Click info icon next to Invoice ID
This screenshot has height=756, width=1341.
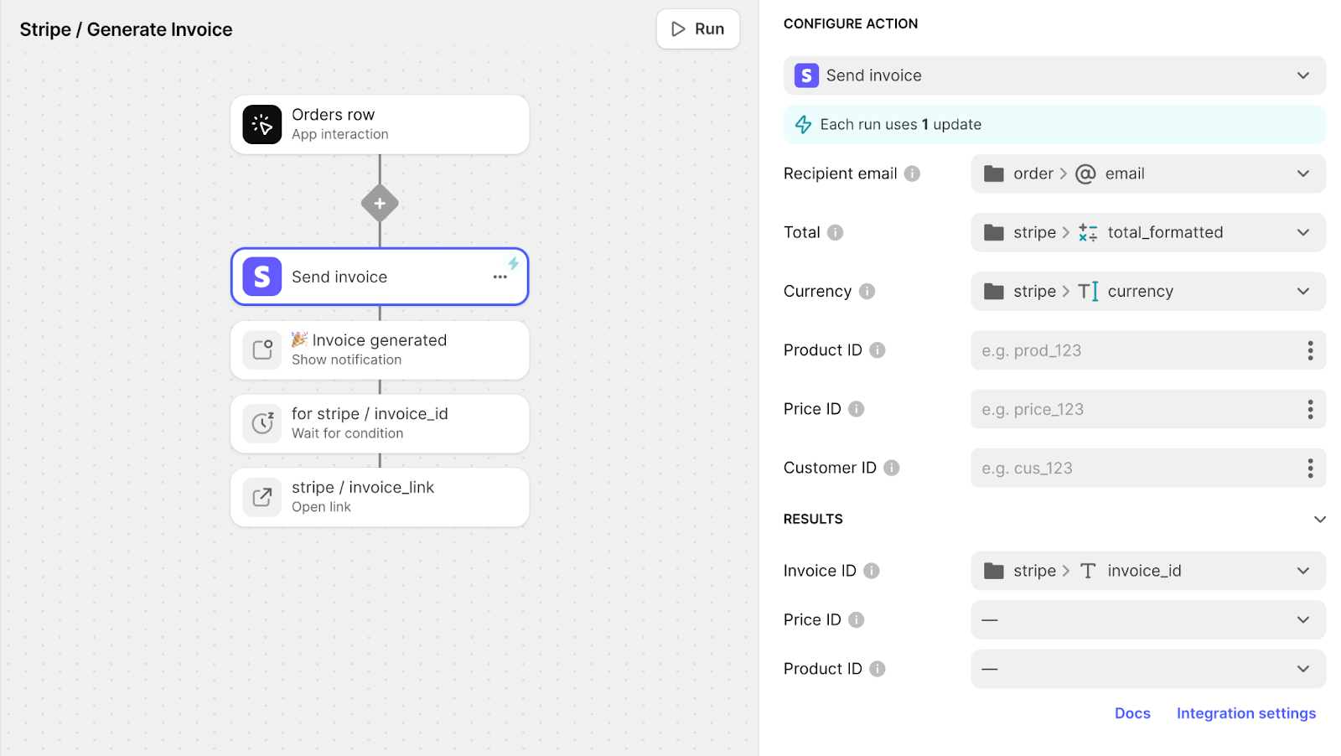(872, 571)
